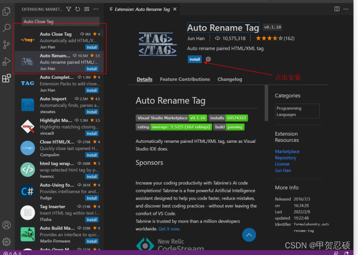Open the Source Control view
This screenshot has width=358, height=255.
6,44
